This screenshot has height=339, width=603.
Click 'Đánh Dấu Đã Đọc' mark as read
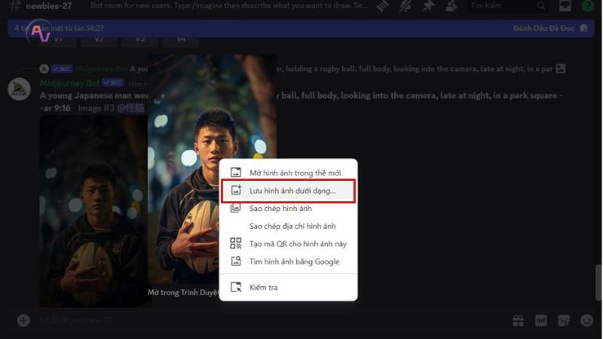543,28
